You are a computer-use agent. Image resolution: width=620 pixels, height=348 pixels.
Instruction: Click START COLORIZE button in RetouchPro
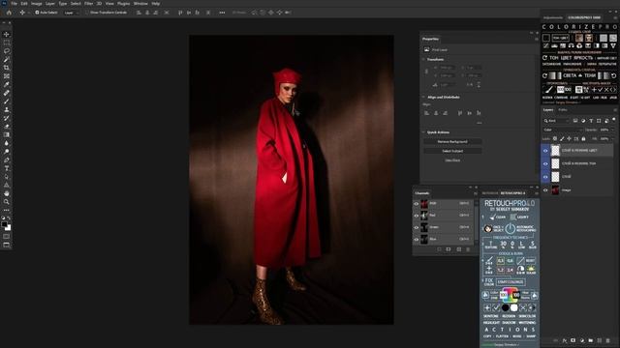click(511, 282)
